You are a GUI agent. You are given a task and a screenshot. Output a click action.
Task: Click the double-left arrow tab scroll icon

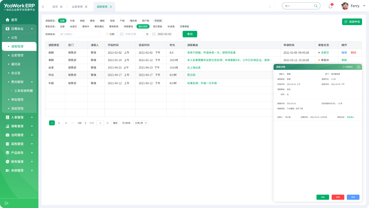click(43, 7)
